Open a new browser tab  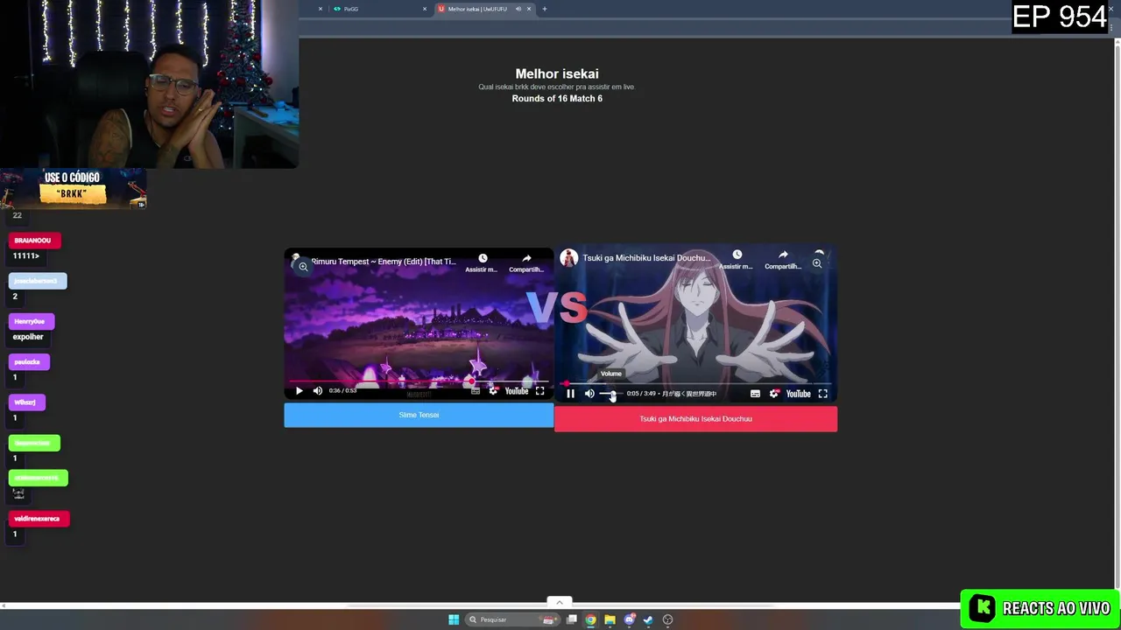pos(544,9)
